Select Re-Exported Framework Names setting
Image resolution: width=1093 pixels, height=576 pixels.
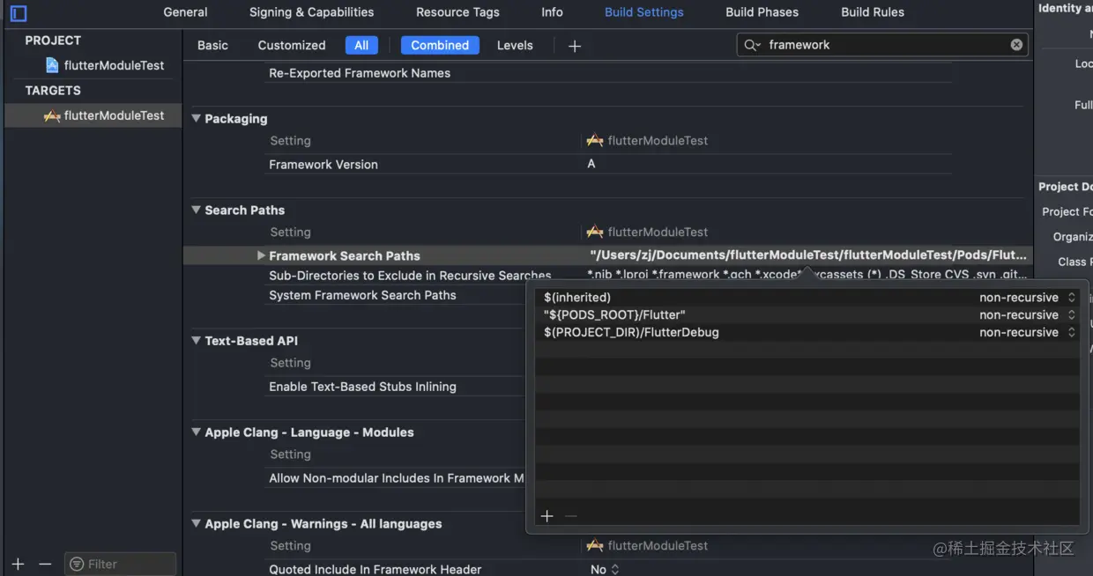pyautogui.click(x=360, y=73)
